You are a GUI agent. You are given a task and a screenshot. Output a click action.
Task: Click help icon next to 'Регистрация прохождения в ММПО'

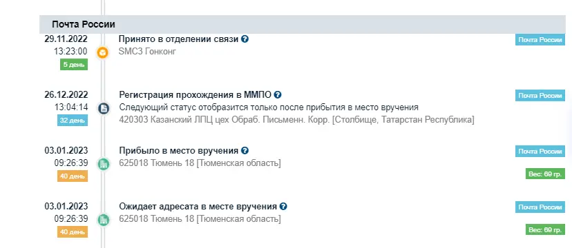278,95
